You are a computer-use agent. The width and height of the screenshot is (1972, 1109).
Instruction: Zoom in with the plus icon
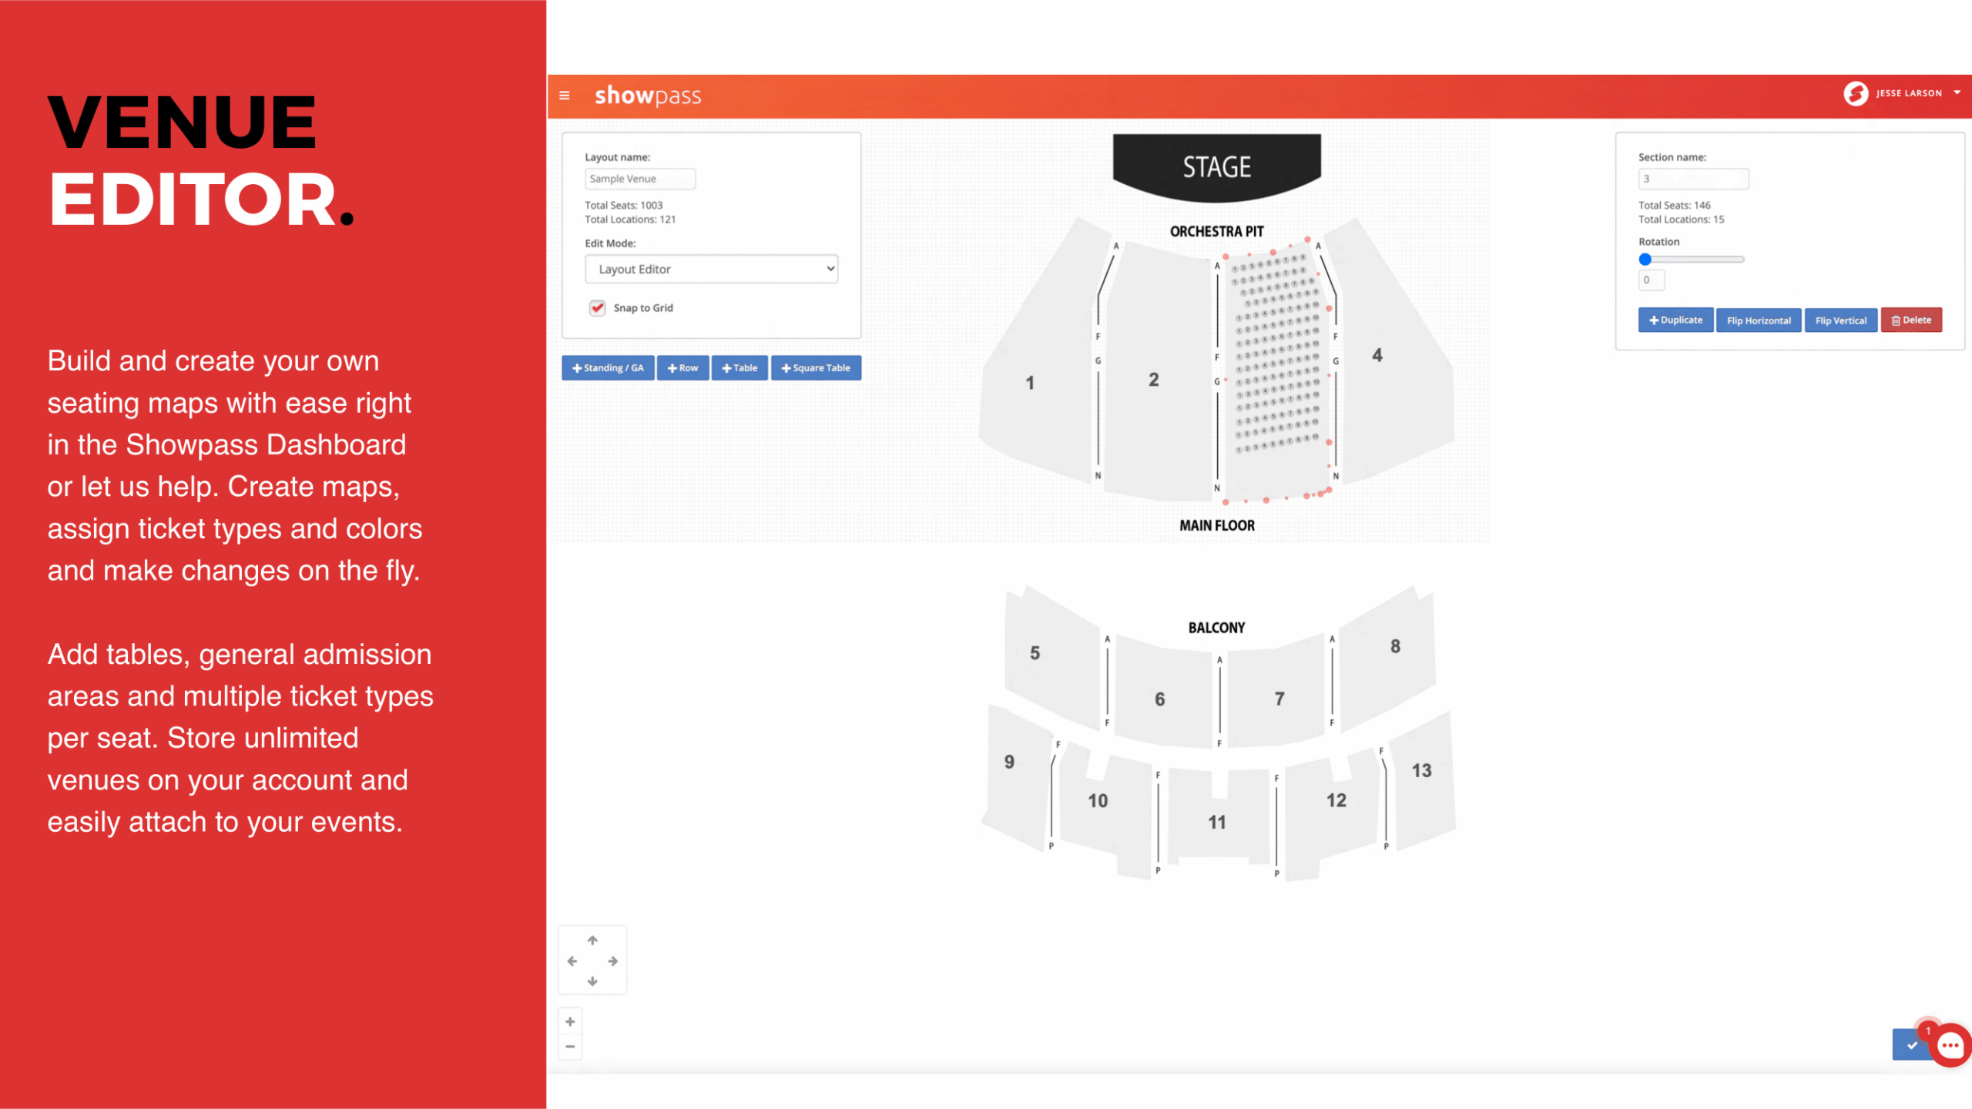[570, 1021]
